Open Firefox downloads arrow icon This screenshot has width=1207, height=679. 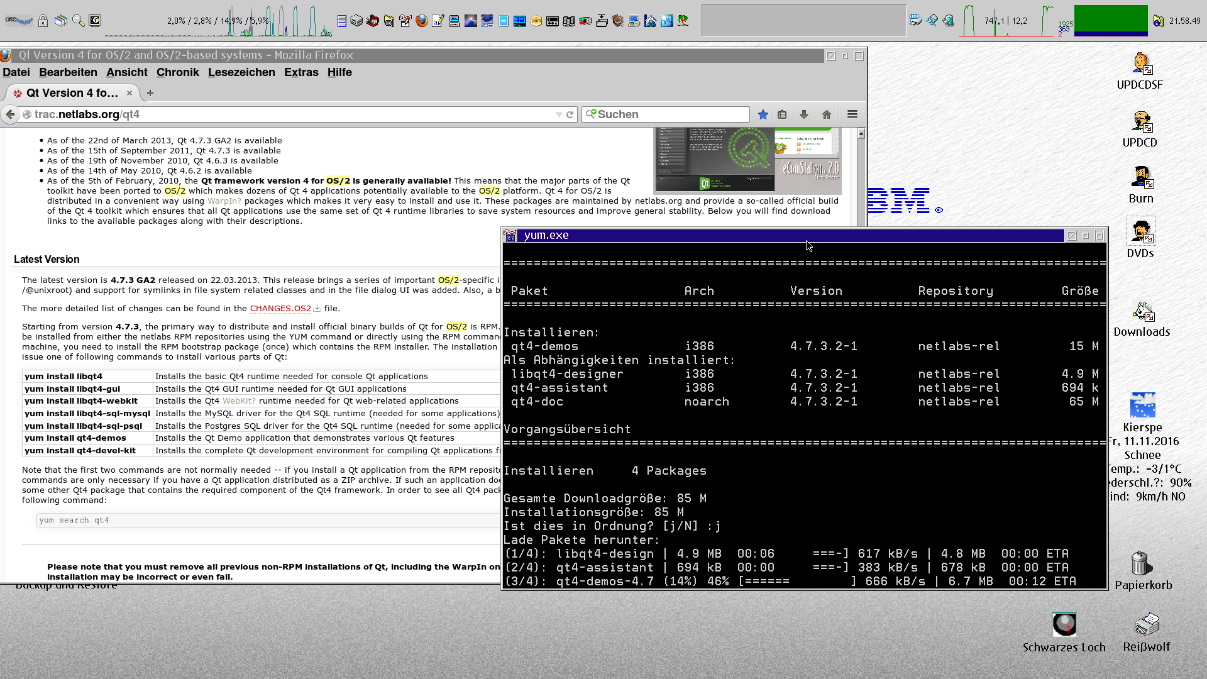coord(804,114)
